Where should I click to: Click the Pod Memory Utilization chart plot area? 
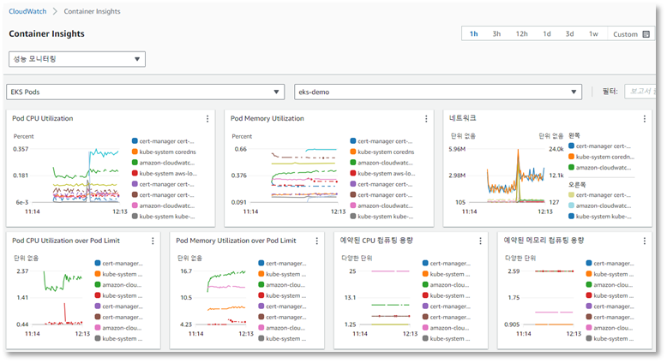coord(294,176)
